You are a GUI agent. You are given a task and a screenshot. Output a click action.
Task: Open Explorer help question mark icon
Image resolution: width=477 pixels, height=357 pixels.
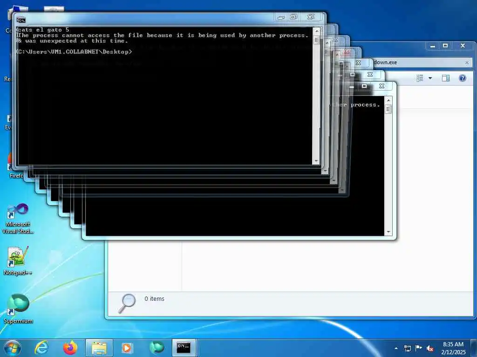click(x=463, y=78)
